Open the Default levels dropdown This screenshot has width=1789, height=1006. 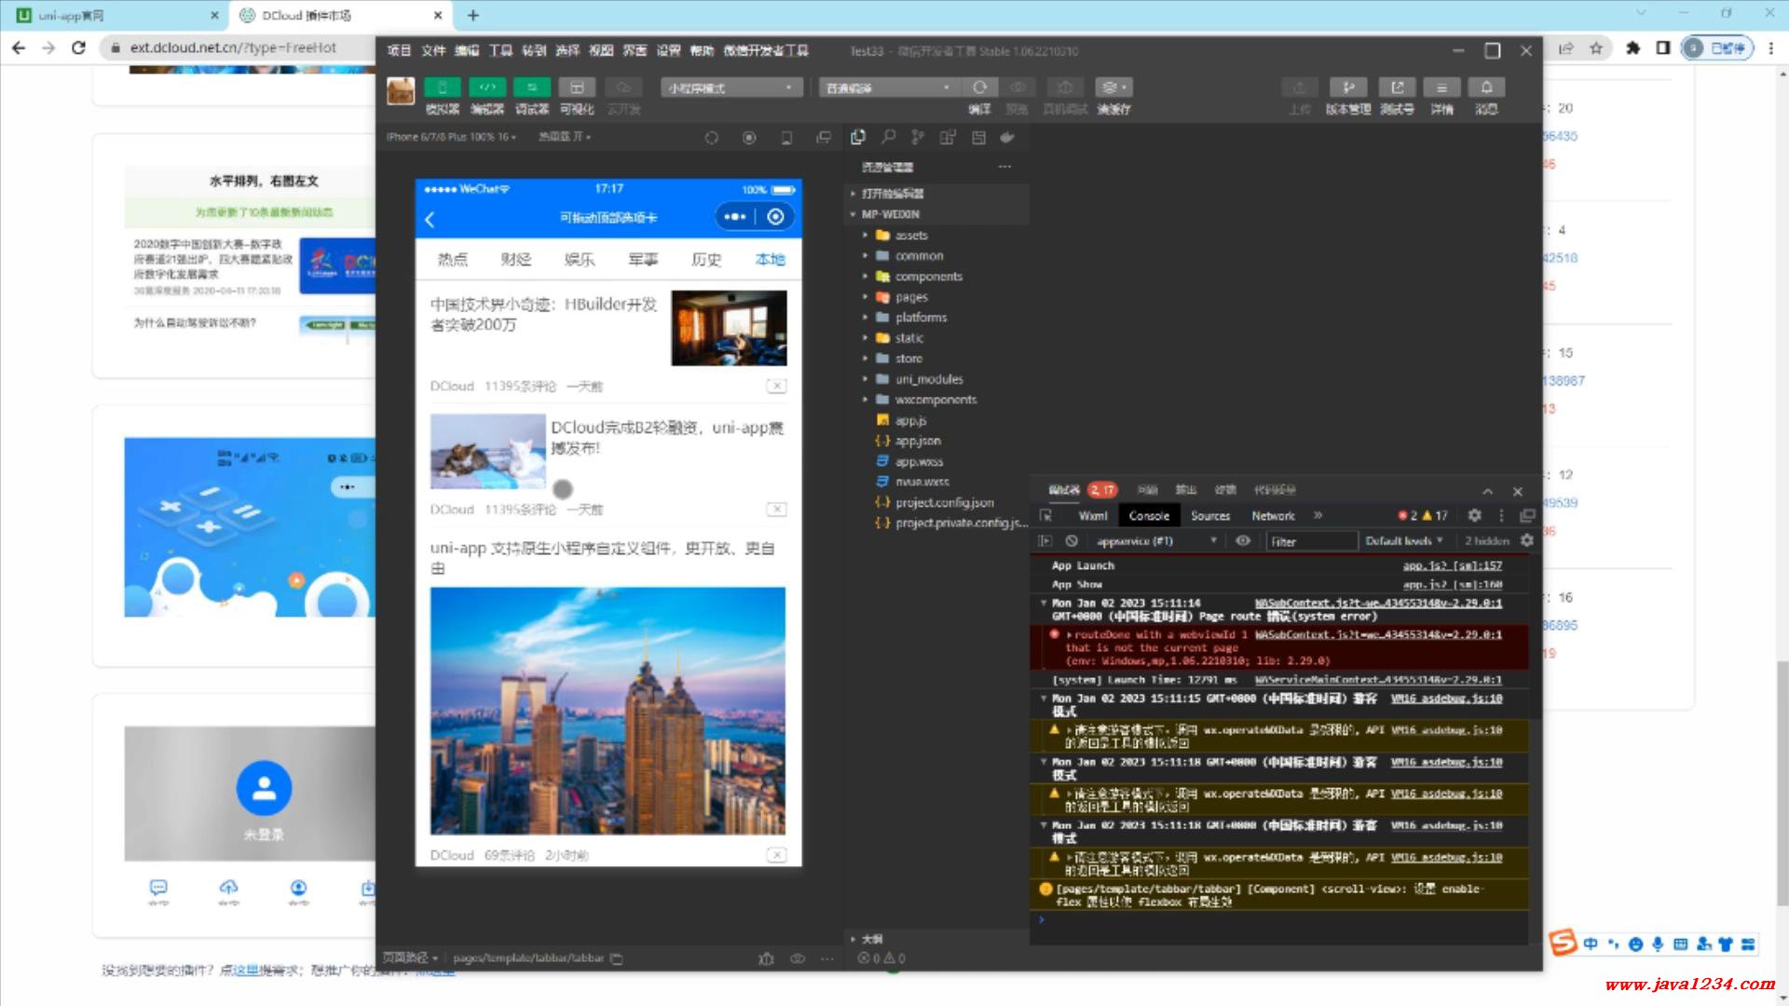(x=1404, y=540)
